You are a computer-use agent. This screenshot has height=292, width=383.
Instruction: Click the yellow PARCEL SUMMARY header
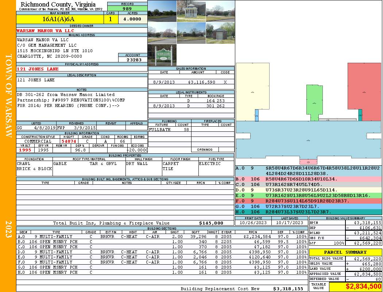tap(345, 252)
